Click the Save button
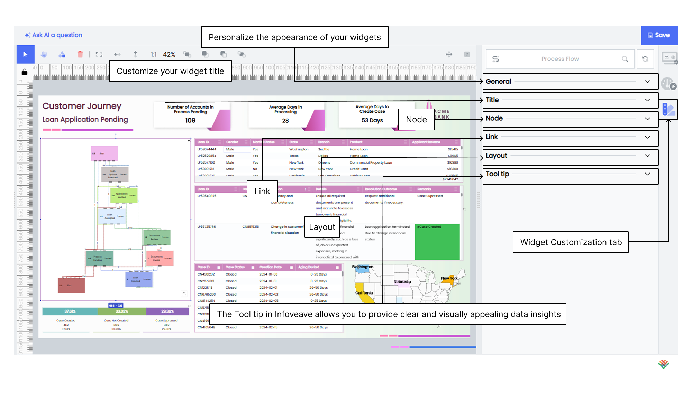 tap(659, 35)
